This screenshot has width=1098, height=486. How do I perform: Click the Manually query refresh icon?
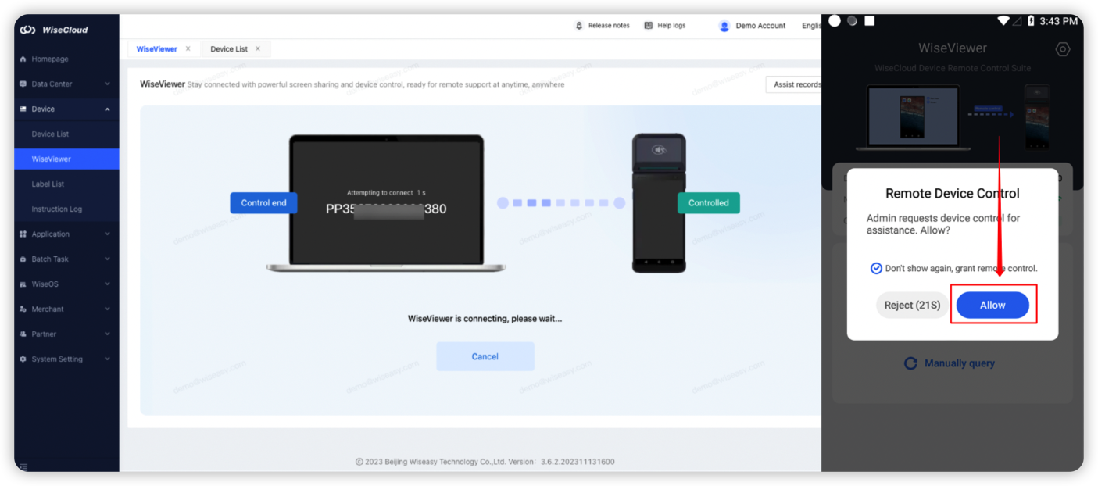pos(910,363)
